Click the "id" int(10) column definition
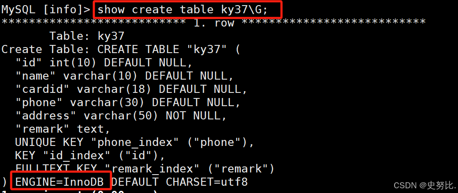Viewport: 458px width, 193px height. 104,62
